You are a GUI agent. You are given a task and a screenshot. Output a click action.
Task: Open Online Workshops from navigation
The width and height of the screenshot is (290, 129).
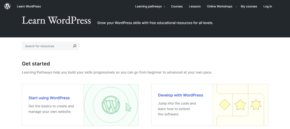click(219, 7)
